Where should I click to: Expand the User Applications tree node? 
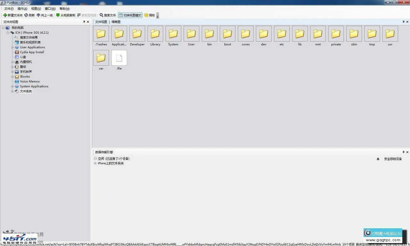click(x=12, y=47)
